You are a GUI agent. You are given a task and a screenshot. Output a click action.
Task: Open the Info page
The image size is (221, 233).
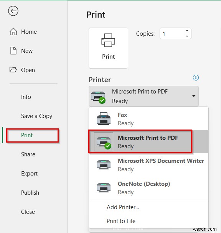tap(26, 97)
